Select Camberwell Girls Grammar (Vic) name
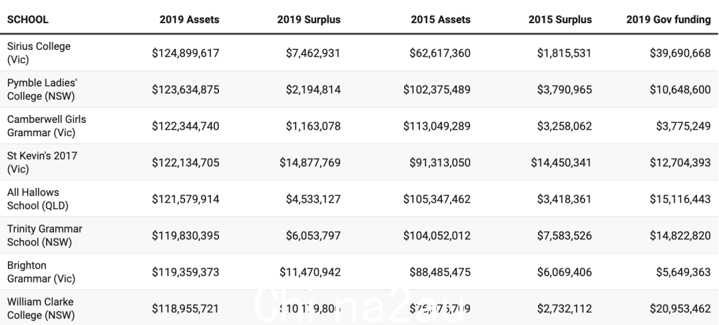The height and width of the screenshot is (325, 719). [x=47, y=126]
